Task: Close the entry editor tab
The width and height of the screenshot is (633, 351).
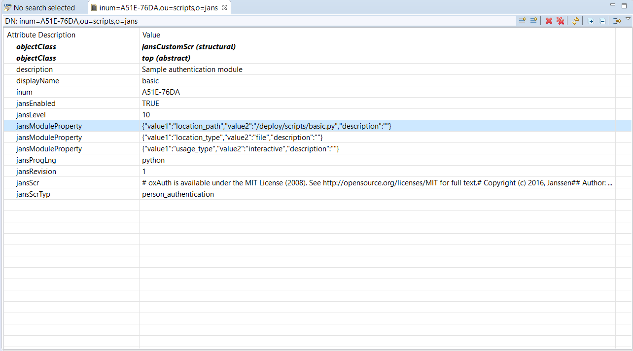Action: [224, 7]
